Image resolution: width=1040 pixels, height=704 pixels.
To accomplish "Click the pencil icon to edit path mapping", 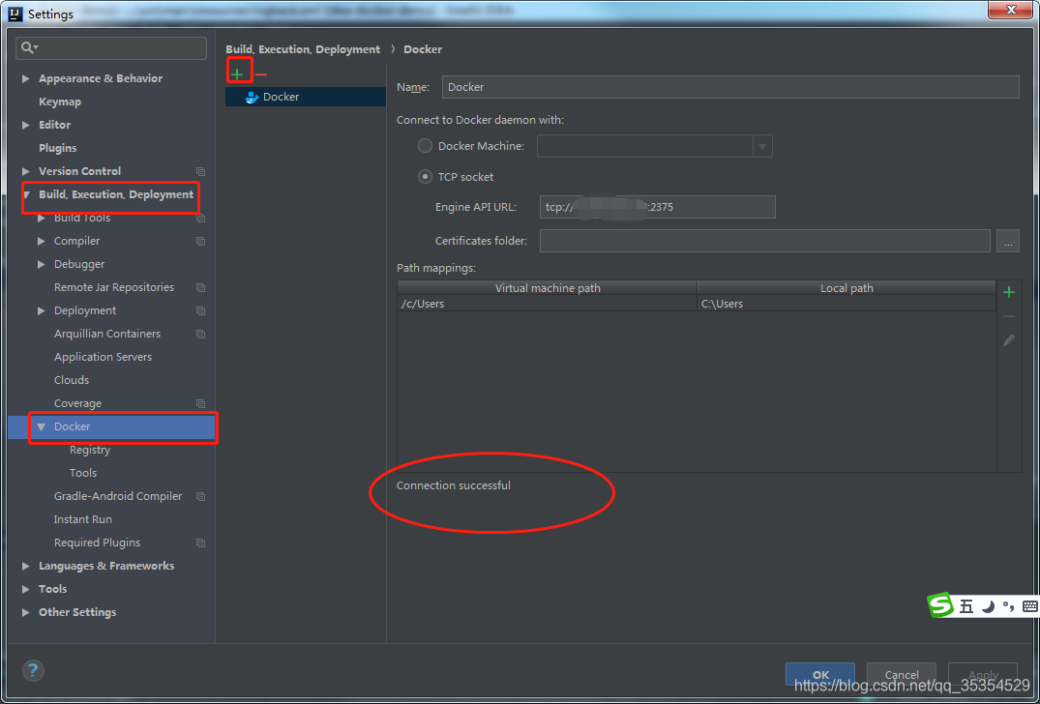I will 1009,340.
